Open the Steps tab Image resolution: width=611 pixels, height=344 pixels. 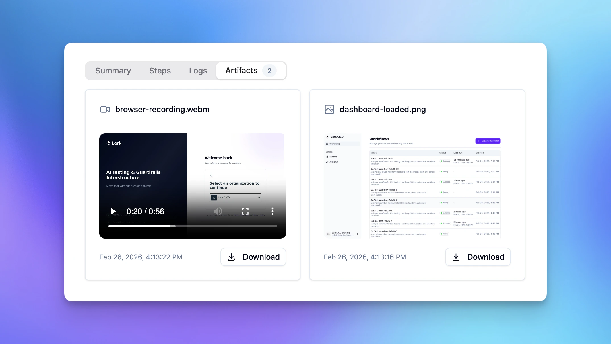click(160, 71)
